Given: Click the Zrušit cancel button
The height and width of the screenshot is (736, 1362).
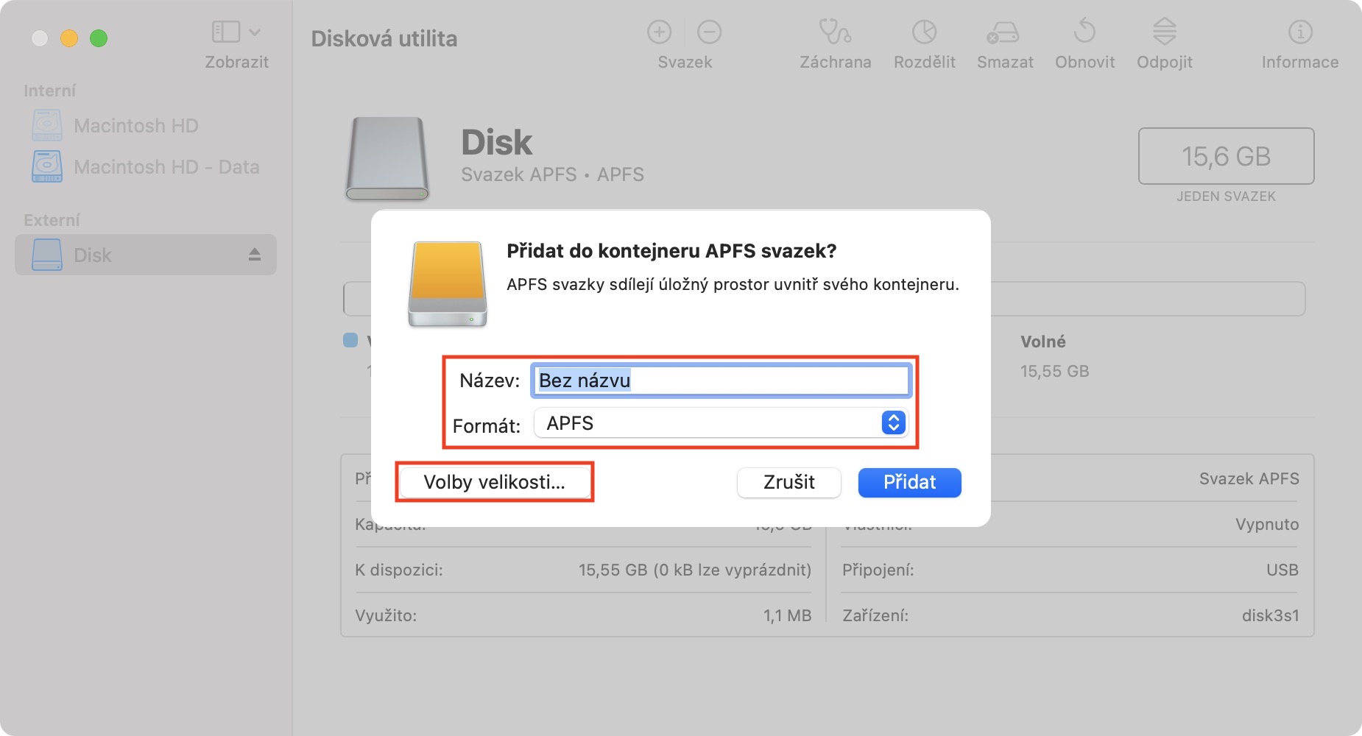Looking at the screenshot, I should pyautogui.click(x=788, y=482).
